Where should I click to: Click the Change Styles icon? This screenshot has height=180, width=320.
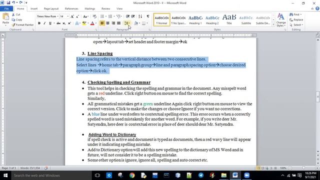coord(281,19)
